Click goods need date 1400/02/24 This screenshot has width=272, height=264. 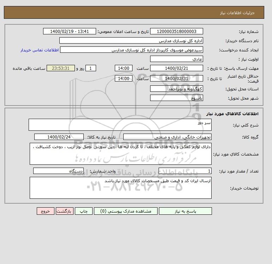point(59,137)
